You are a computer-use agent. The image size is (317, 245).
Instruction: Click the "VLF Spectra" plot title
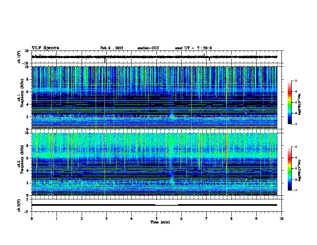[x=45, y=48]
